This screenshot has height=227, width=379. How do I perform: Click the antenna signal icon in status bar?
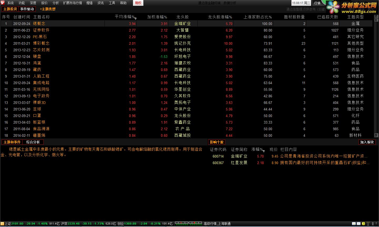click(368, 224)
